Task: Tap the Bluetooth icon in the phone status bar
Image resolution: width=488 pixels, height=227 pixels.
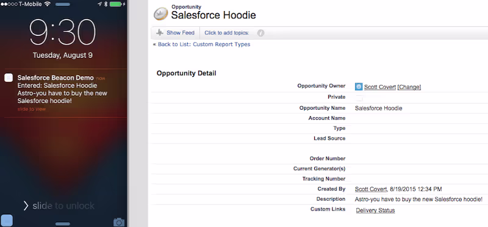Action: click(106, 4)
